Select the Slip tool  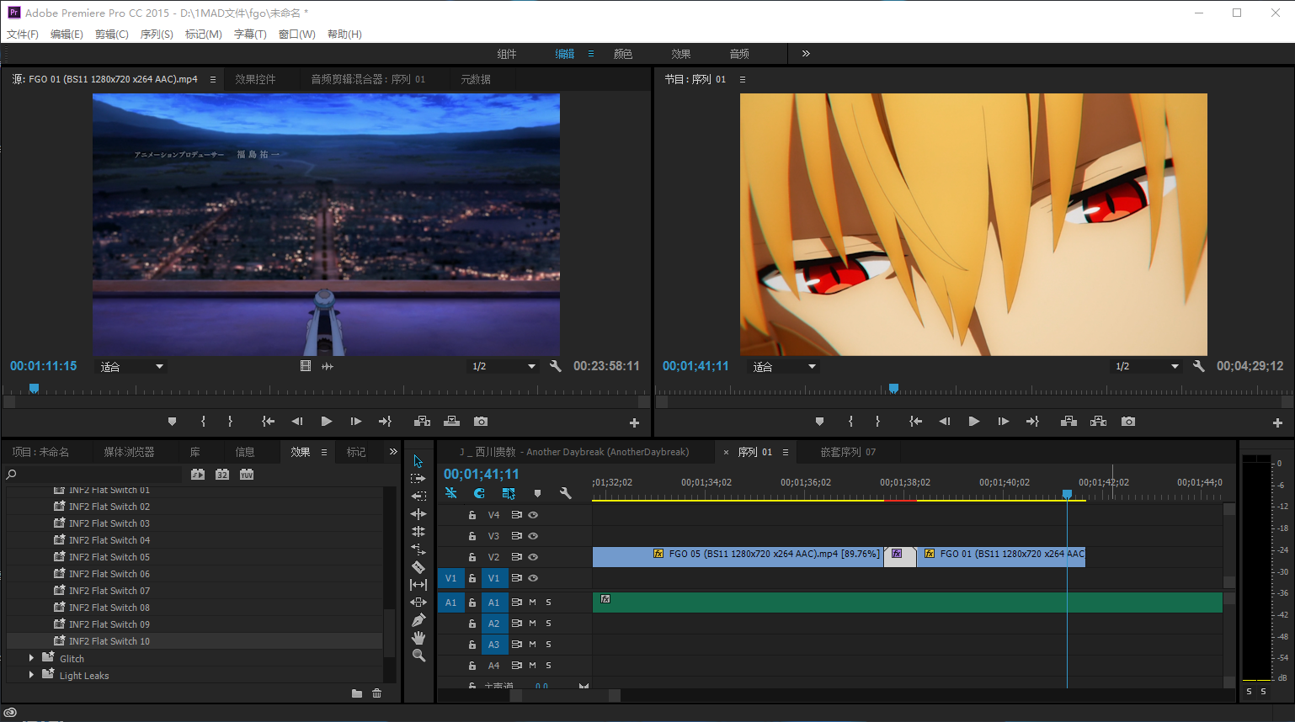(418, 584)
